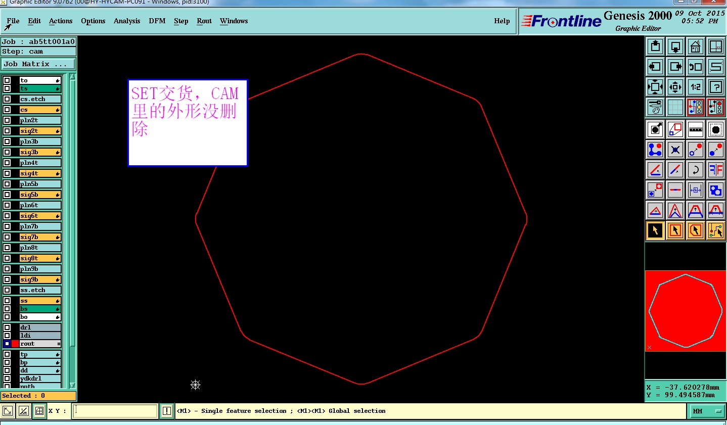Click the layer list scrollbar up arrow

click(72, 77)
